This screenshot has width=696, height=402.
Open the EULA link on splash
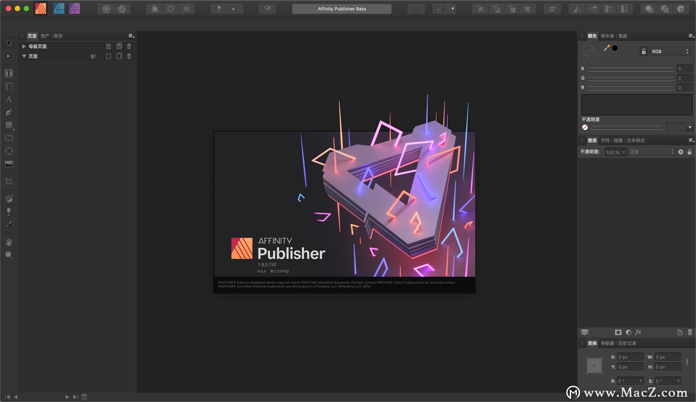(262, 271)
